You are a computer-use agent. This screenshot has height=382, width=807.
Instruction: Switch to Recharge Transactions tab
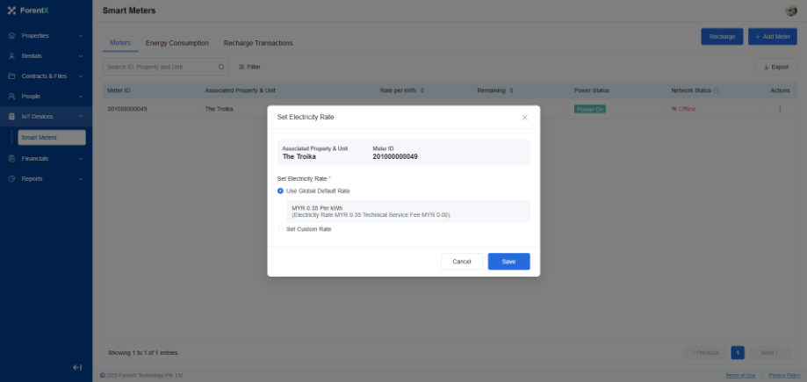click(x=258, y=43)
